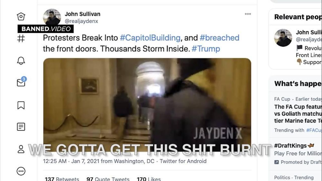Click the #Trump hashtag link

click(206, 49)
